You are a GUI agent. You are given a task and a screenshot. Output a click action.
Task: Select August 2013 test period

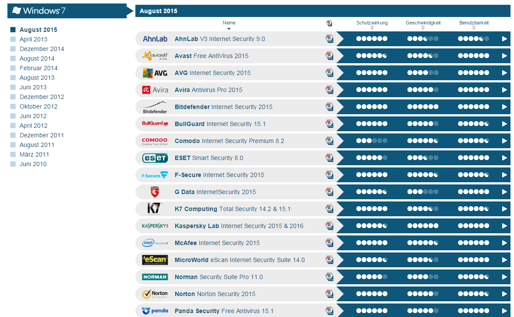[37, 78]
